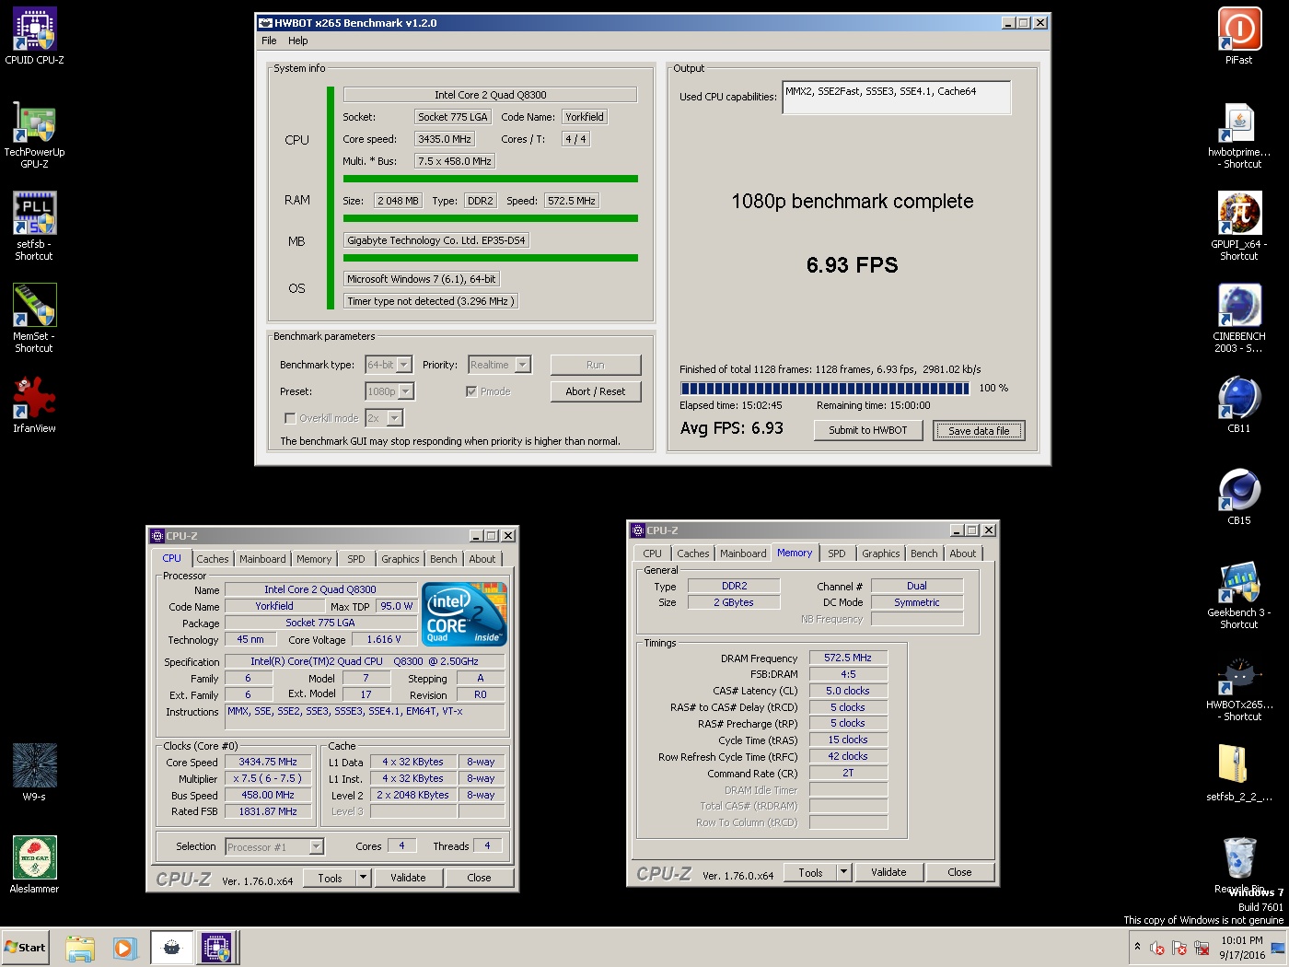1289x967 pixels.
Task: Launch the MemSet shortcut icon
Action: (34, 318)
